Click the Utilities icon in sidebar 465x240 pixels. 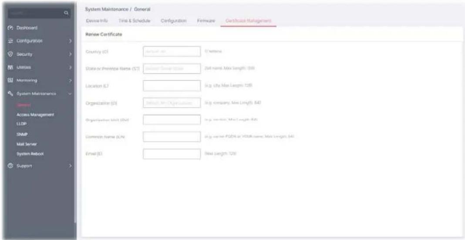coord(10,67)
